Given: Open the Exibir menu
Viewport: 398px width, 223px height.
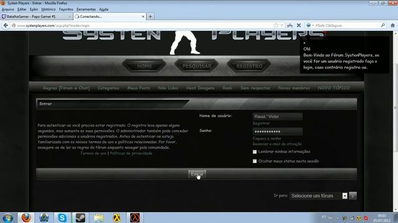Looking at the screenshot, I should pyautogui.click(x=34, y=9).
